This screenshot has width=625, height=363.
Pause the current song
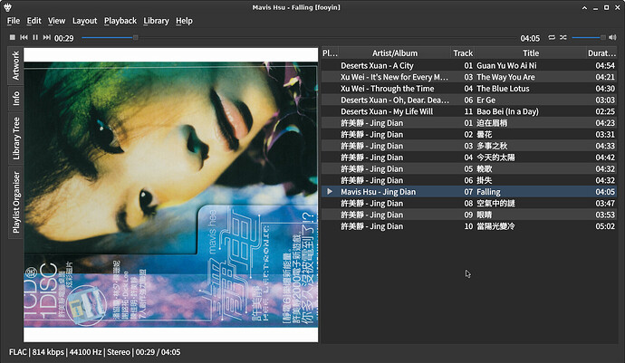point(35,37)
